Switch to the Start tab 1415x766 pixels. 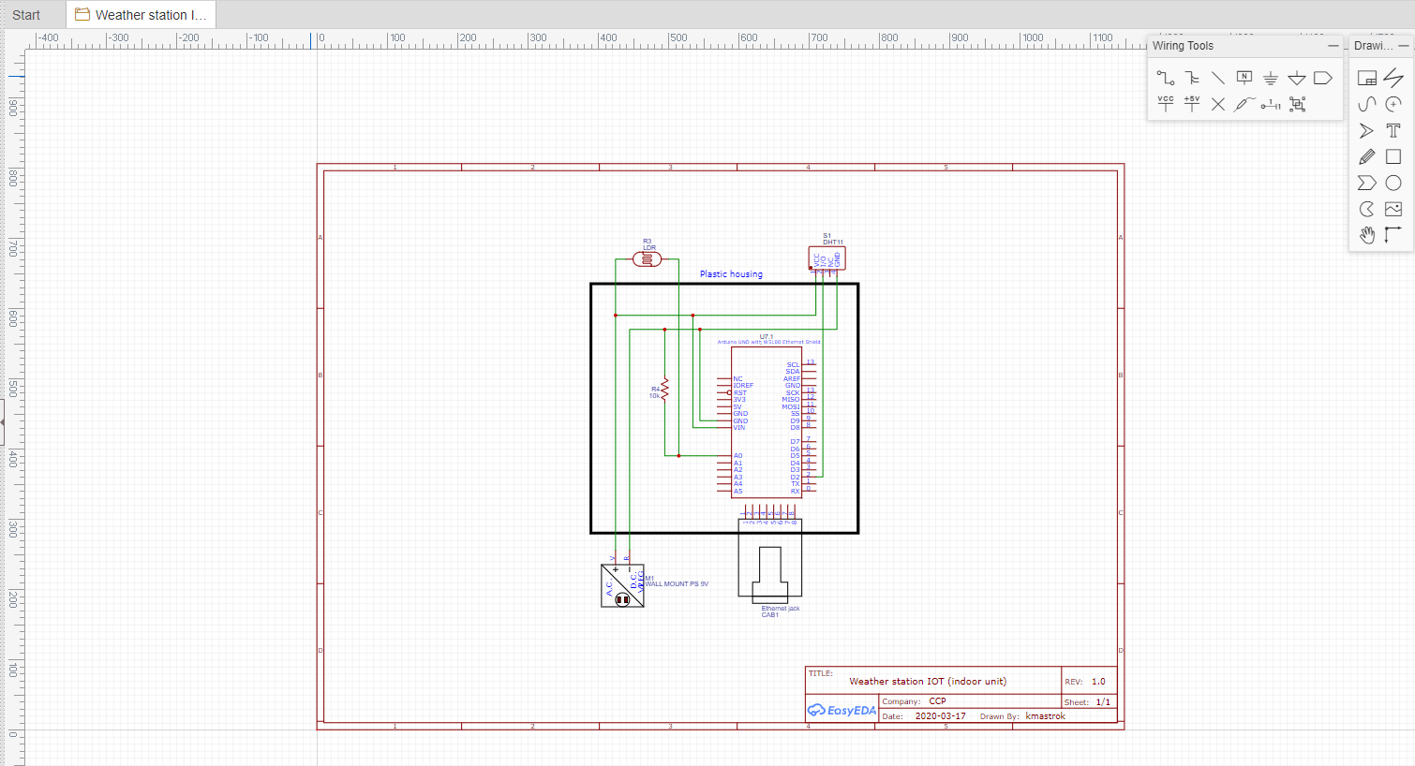tap(27, 15)
